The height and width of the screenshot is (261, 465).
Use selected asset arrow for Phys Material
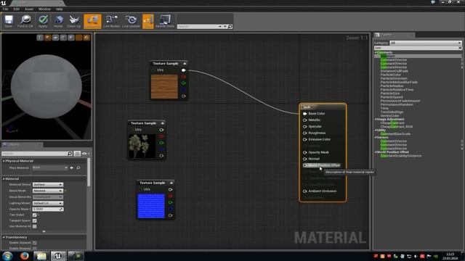pos(72,167)
